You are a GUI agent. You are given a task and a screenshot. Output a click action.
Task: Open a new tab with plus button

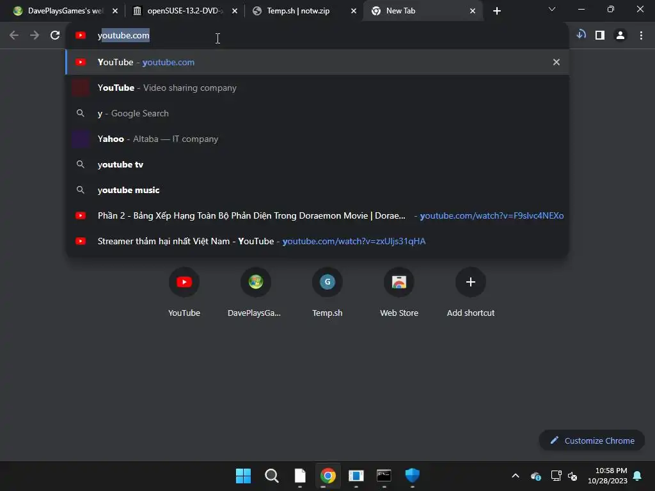coord(496,11)
